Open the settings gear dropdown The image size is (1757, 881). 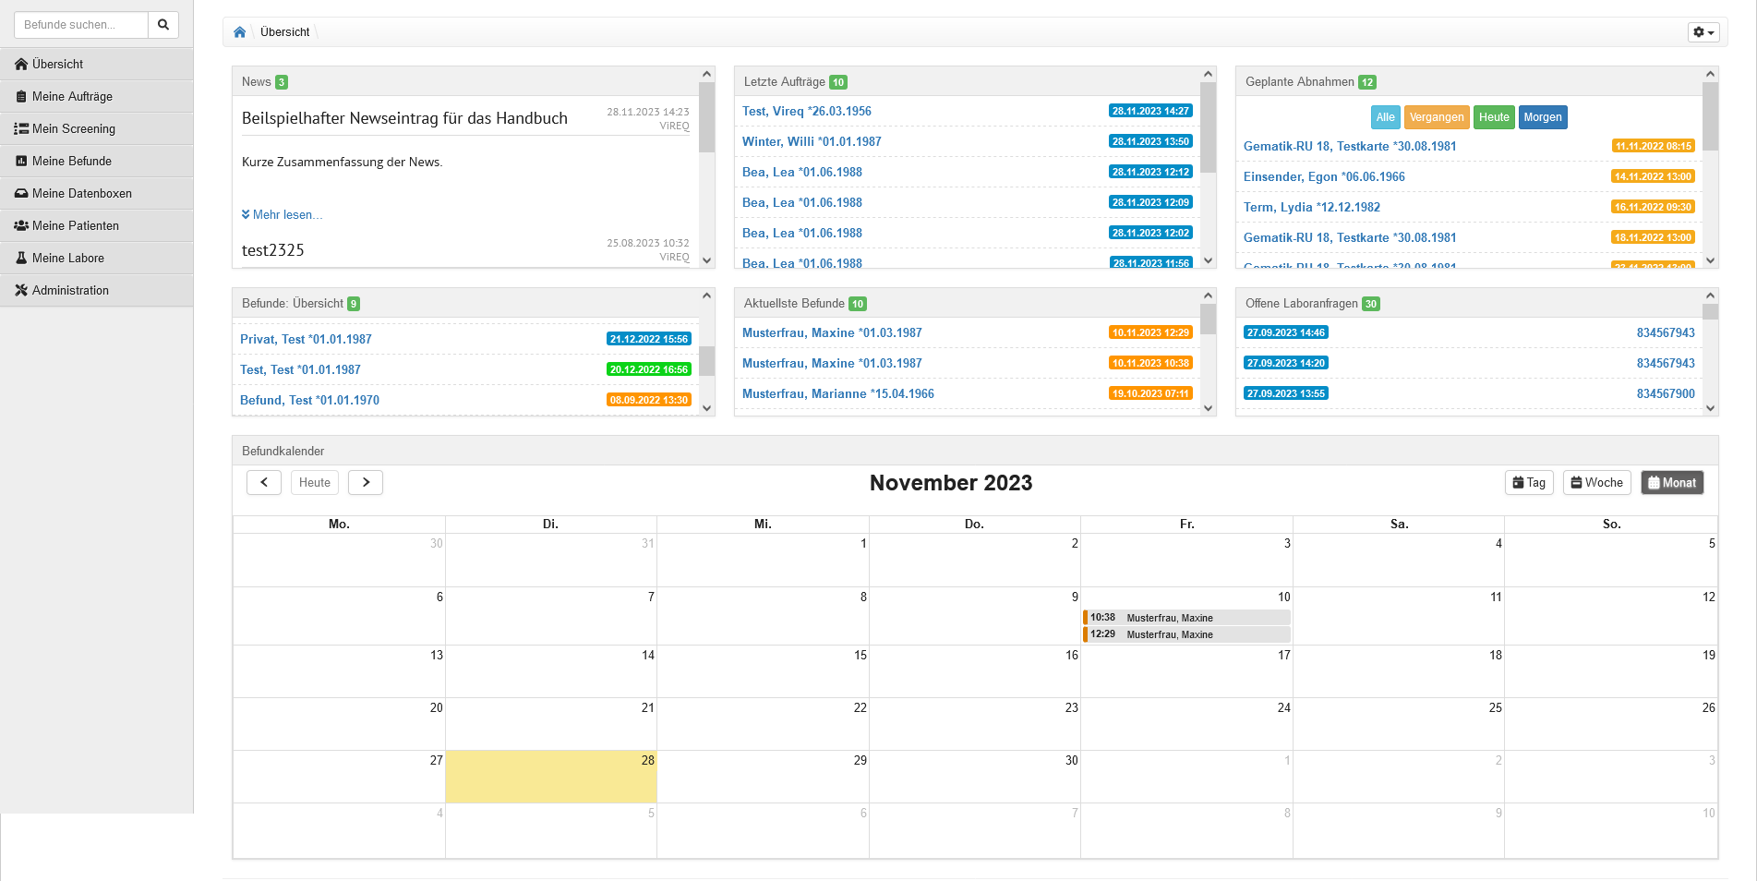coord(1703,32)
